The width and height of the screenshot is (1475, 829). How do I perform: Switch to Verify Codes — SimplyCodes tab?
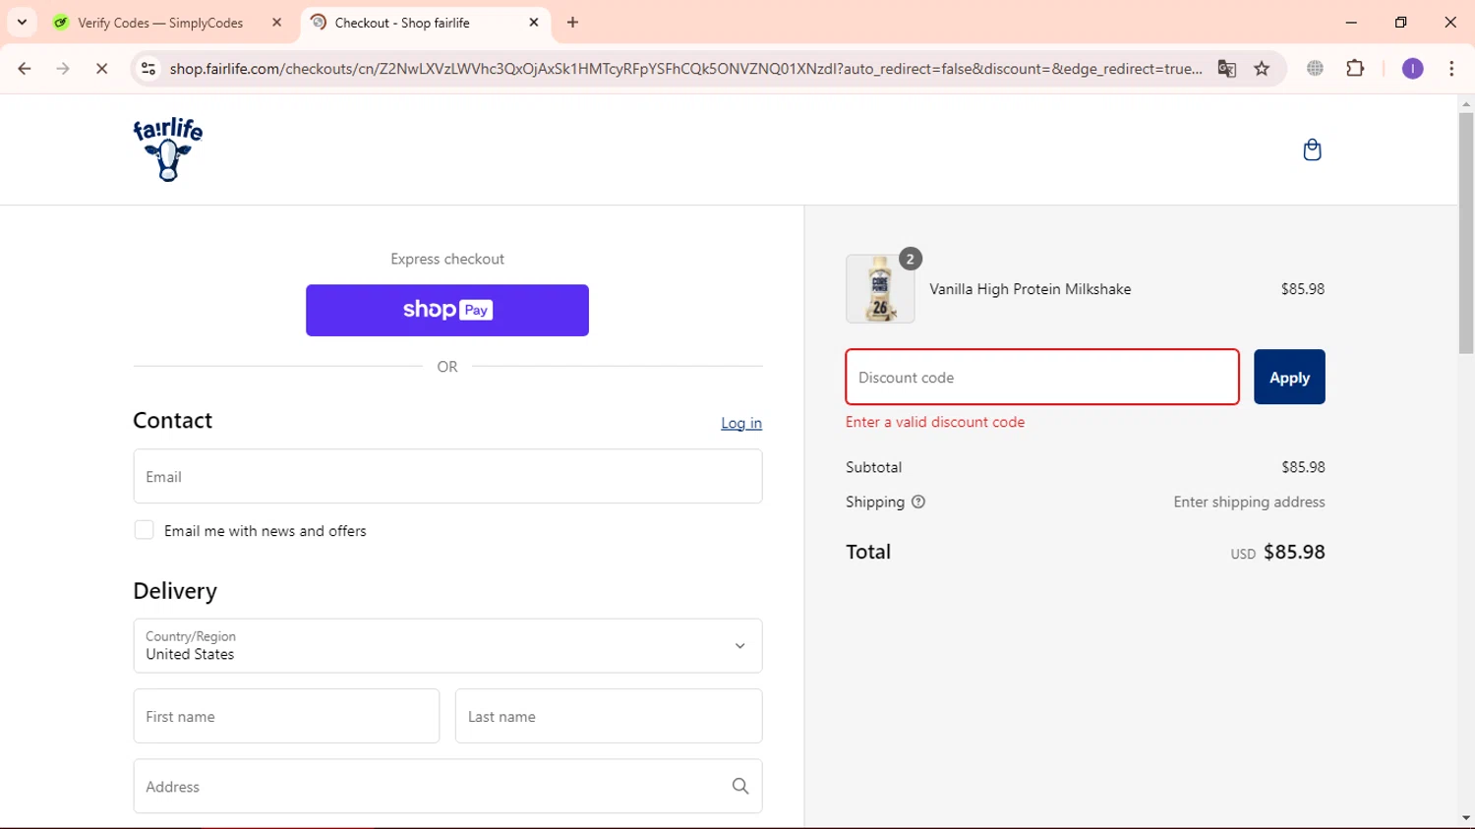coord(169,23)
